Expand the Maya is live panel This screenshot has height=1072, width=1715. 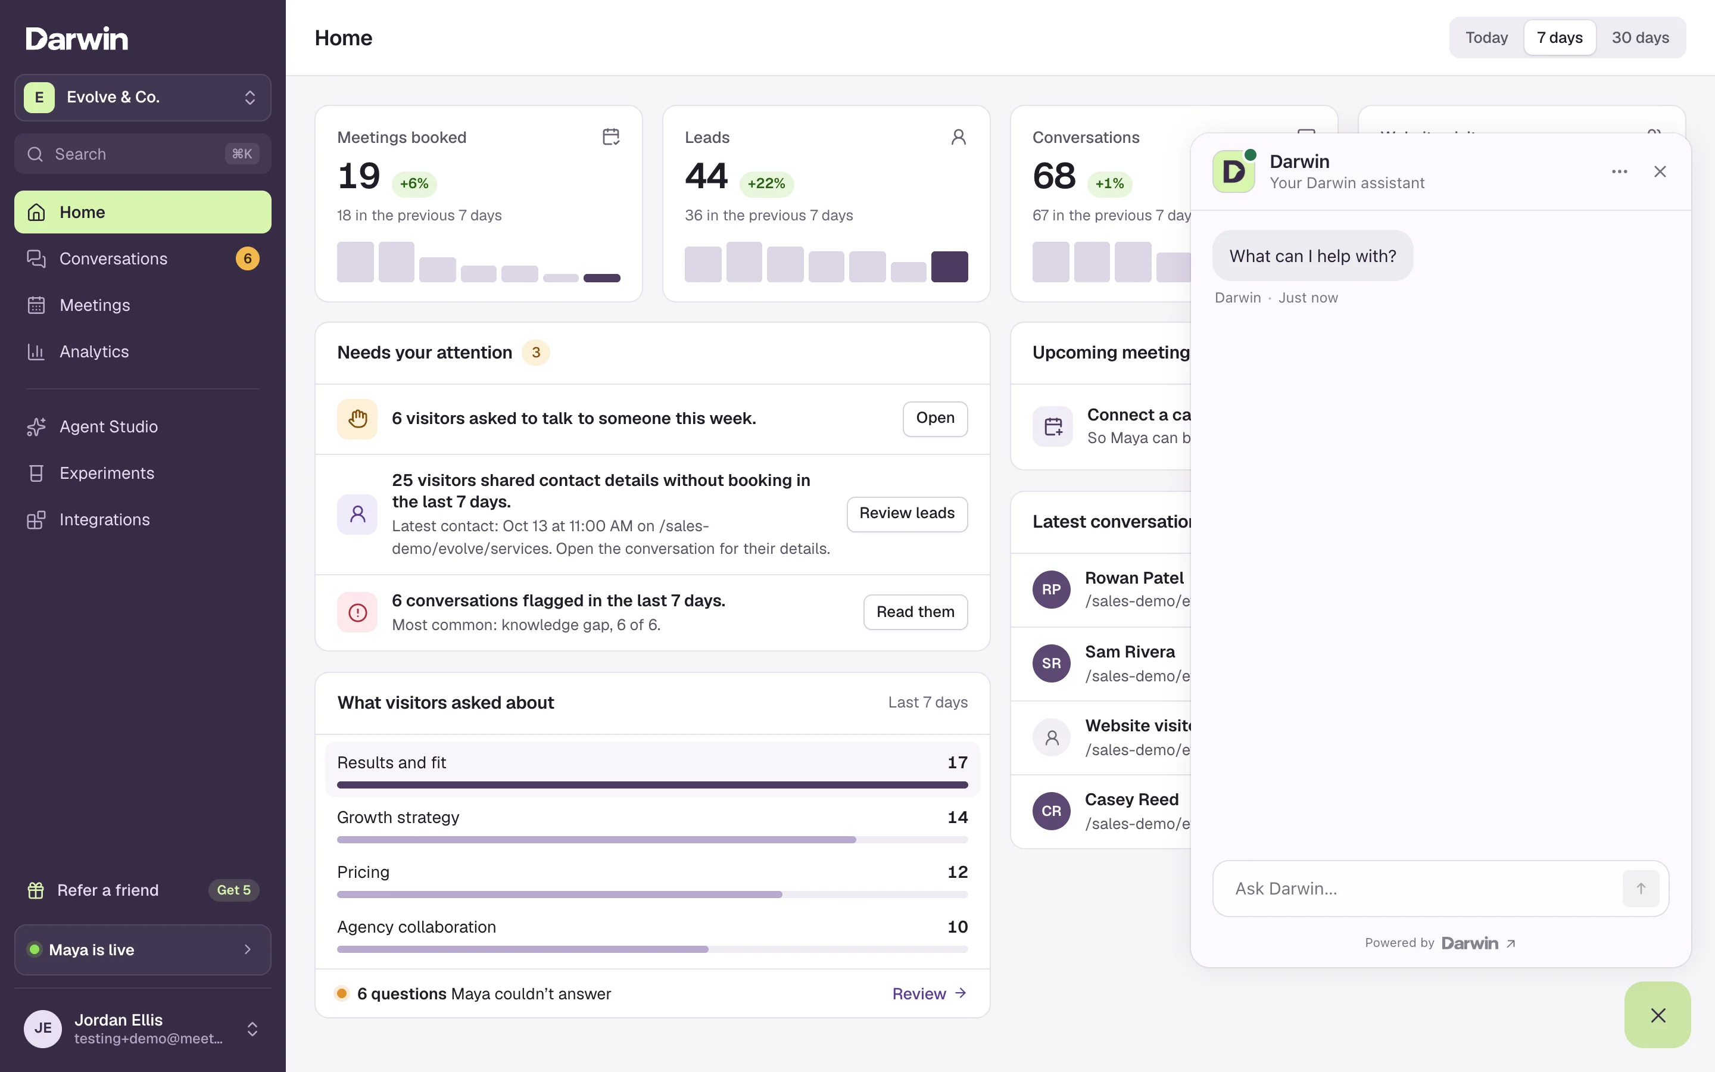coord(142,949)
